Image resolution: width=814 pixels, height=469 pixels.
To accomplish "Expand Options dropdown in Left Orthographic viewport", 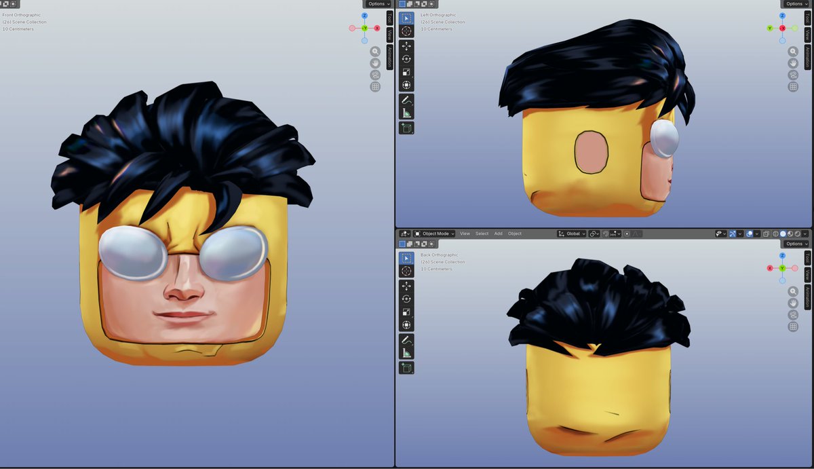I will (796, 3).
